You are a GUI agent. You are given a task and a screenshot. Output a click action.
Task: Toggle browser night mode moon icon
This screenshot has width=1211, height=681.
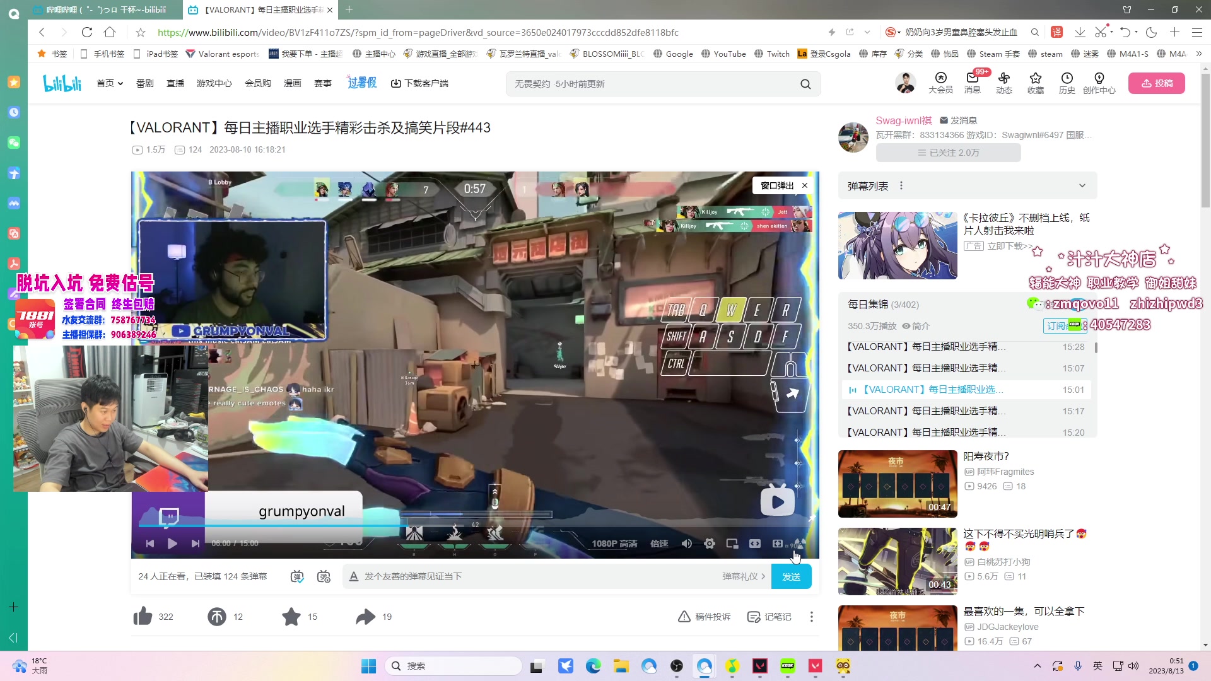point(1151,32)
